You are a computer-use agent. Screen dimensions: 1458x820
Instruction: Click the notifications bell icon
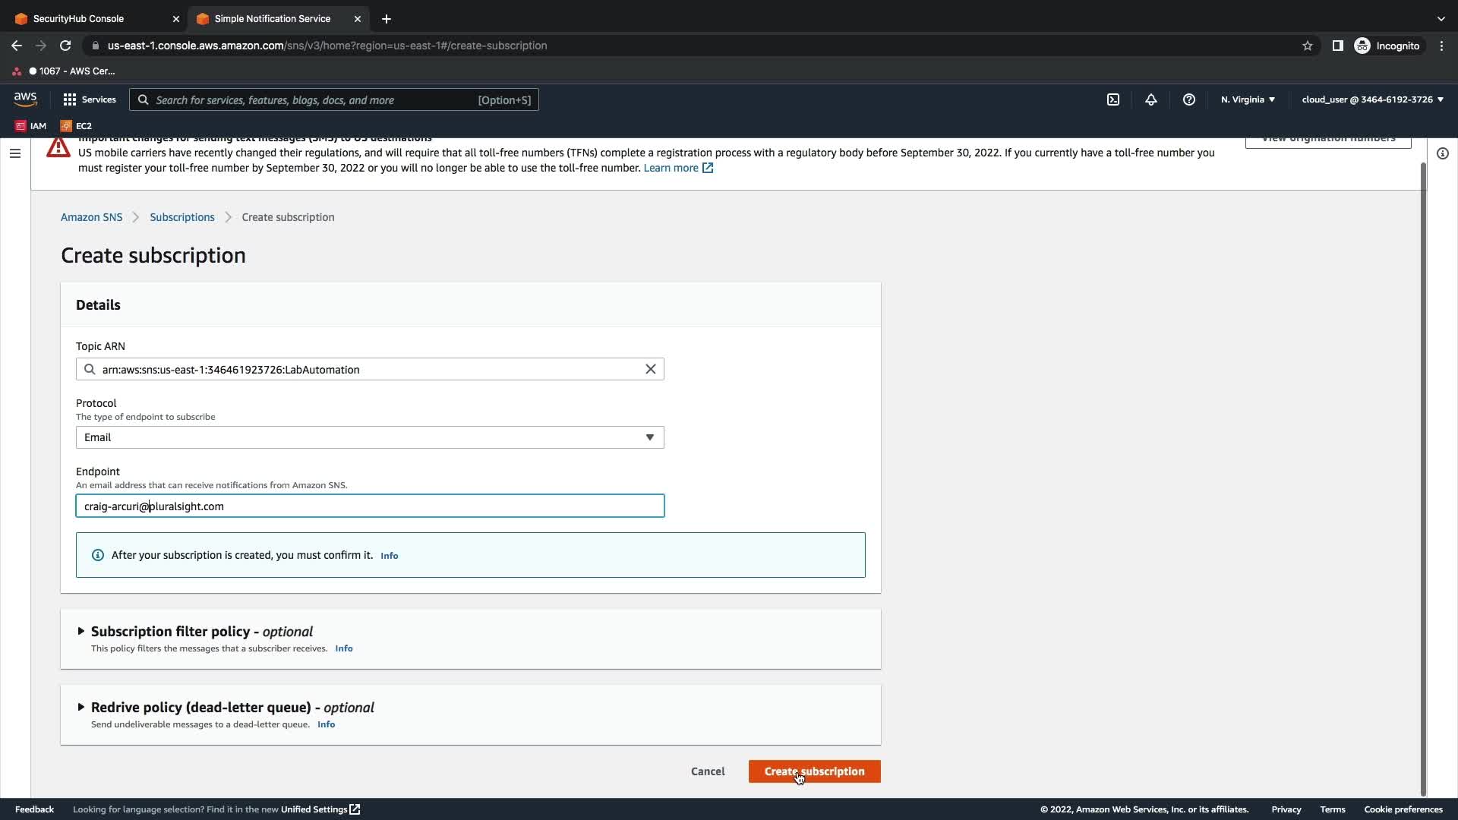pos(1151,99)
